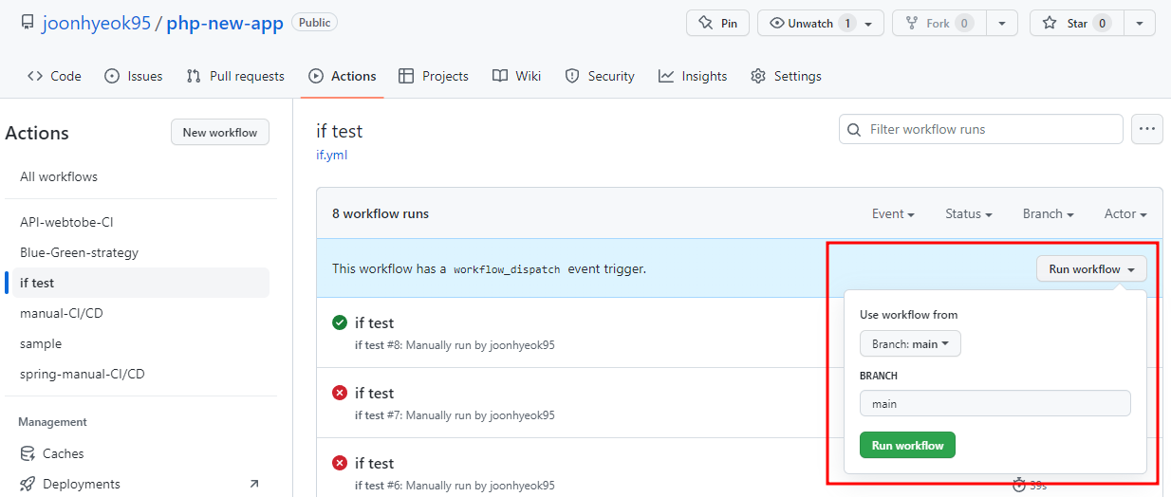This screenshot has height=497, width=1171.
Task: Click the Caches database icon
Action: click(x=28, y=453)
